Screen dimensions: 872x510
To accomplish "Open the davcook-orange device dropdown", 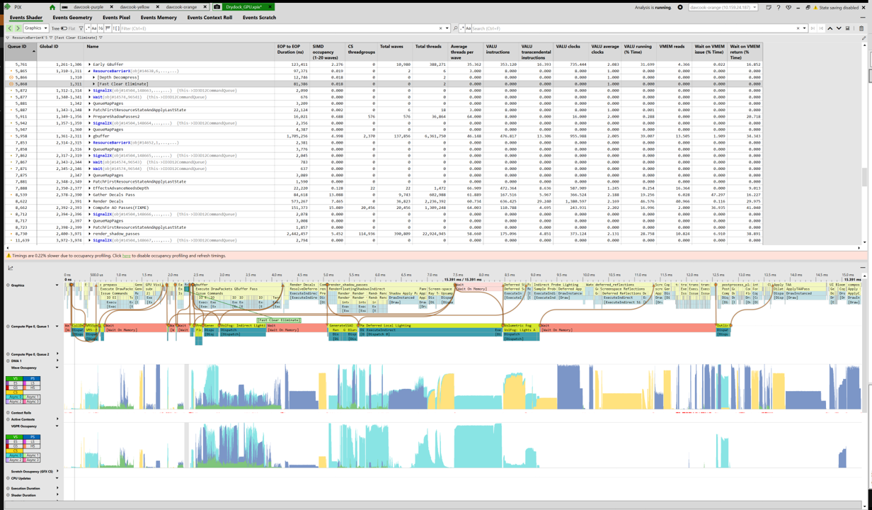I will [x=723, y=7].
